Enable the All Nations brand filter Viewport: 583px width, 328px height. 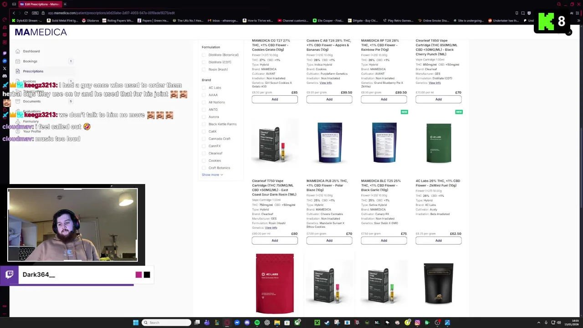point(204,102)
